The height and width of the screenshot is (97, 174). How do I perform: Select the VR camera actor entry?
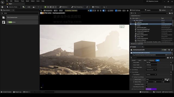(x=20, y=22)
